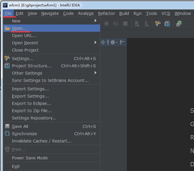Open the File menu
Image resolution: width=194 pixels, height=171 pixels.
coord(8,13)
